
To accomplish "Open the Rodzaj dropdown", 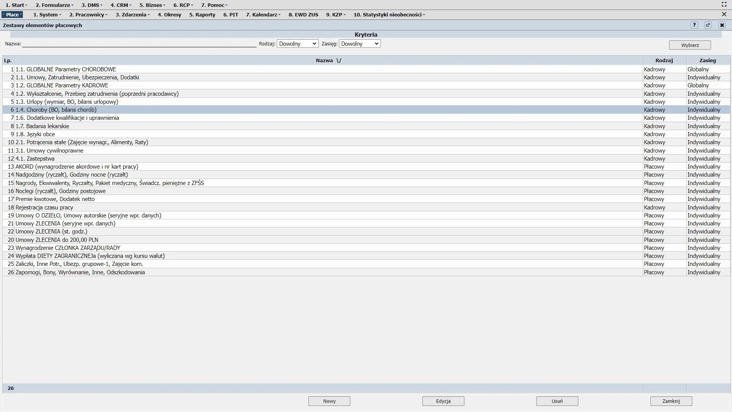I will pos(297,44).
